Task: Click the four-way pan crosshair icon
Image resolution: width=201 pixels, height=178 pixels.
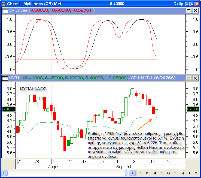Action: (x=162, y=173)
